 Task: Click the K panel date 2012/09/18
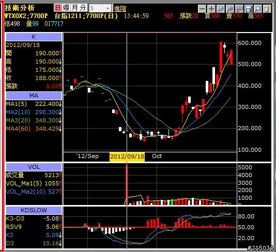click(x=23, y=45)
